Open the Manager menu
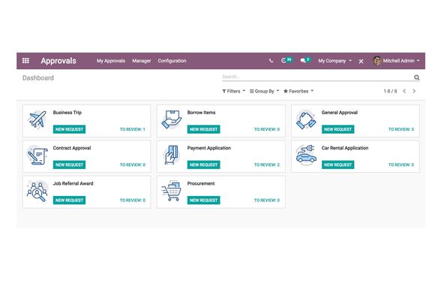The height and width of the screenshot is (296, 447). click(142, 61)
